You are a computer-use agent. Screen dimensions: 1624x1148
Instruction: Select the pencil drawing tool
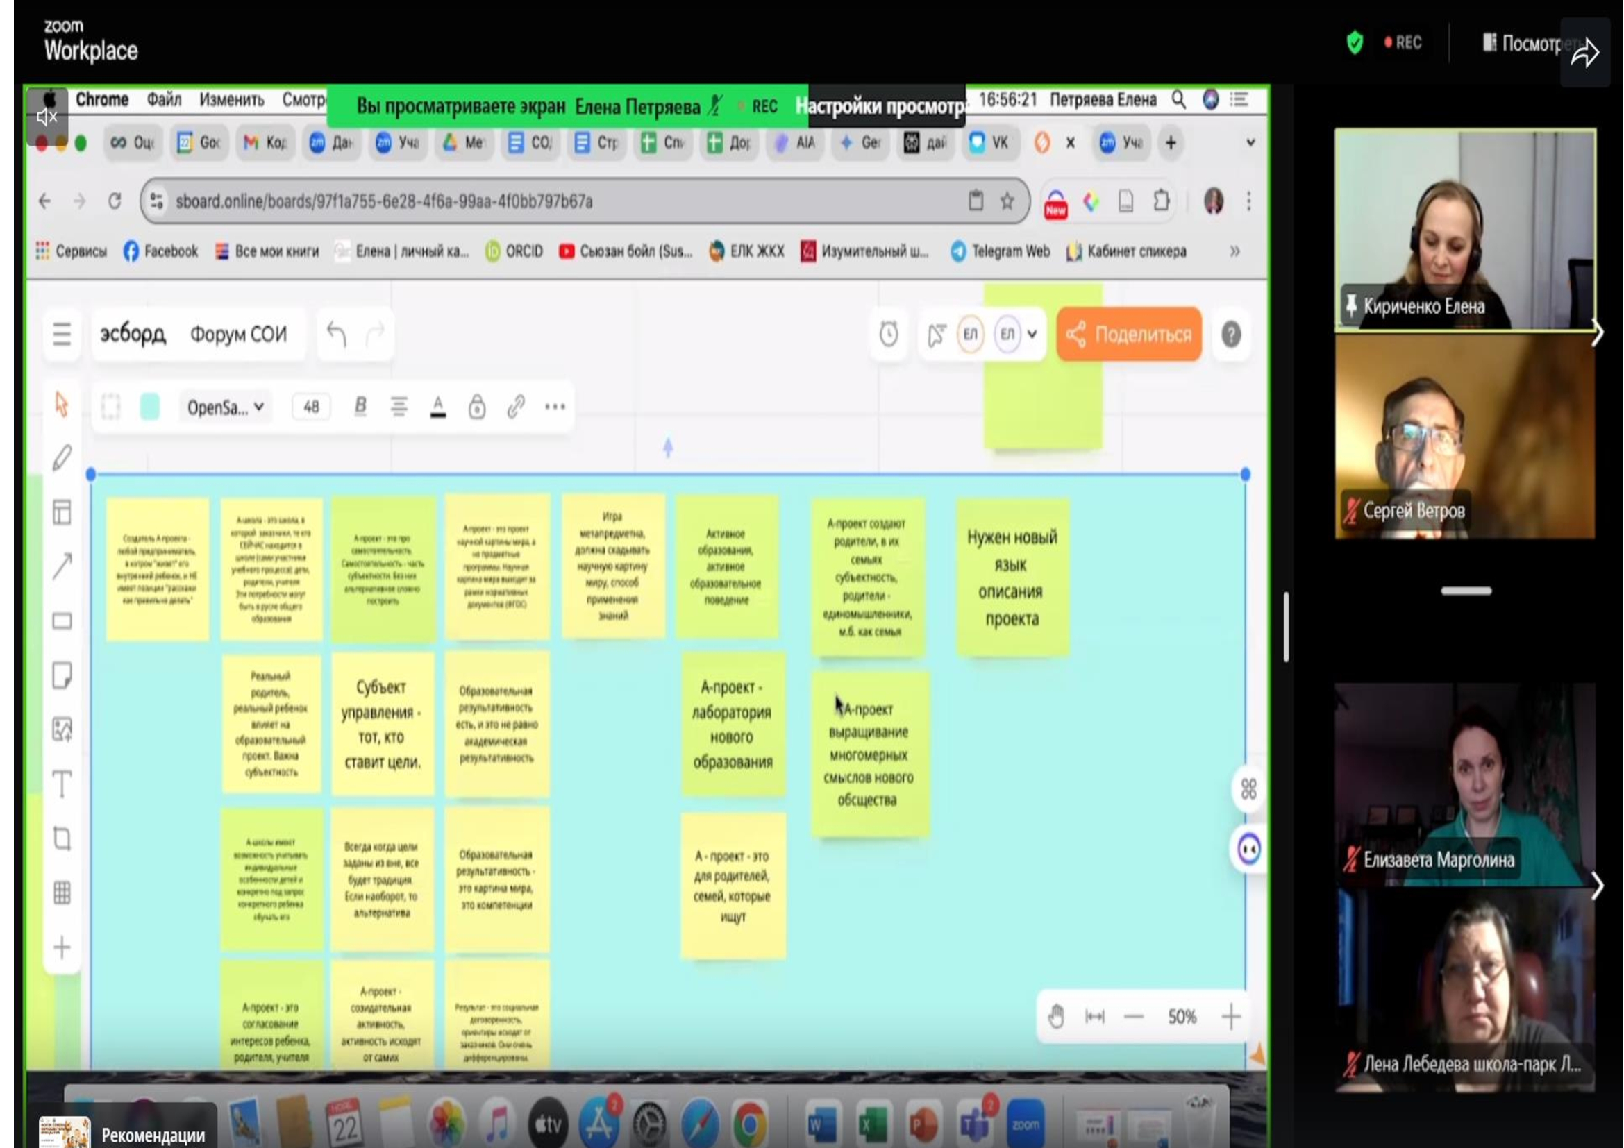62,458
